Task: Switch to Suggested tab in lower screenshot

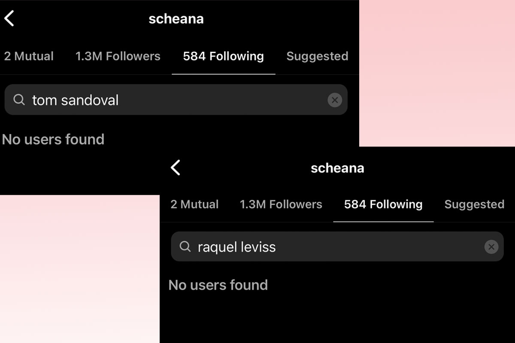Action: tap(474, 205)
